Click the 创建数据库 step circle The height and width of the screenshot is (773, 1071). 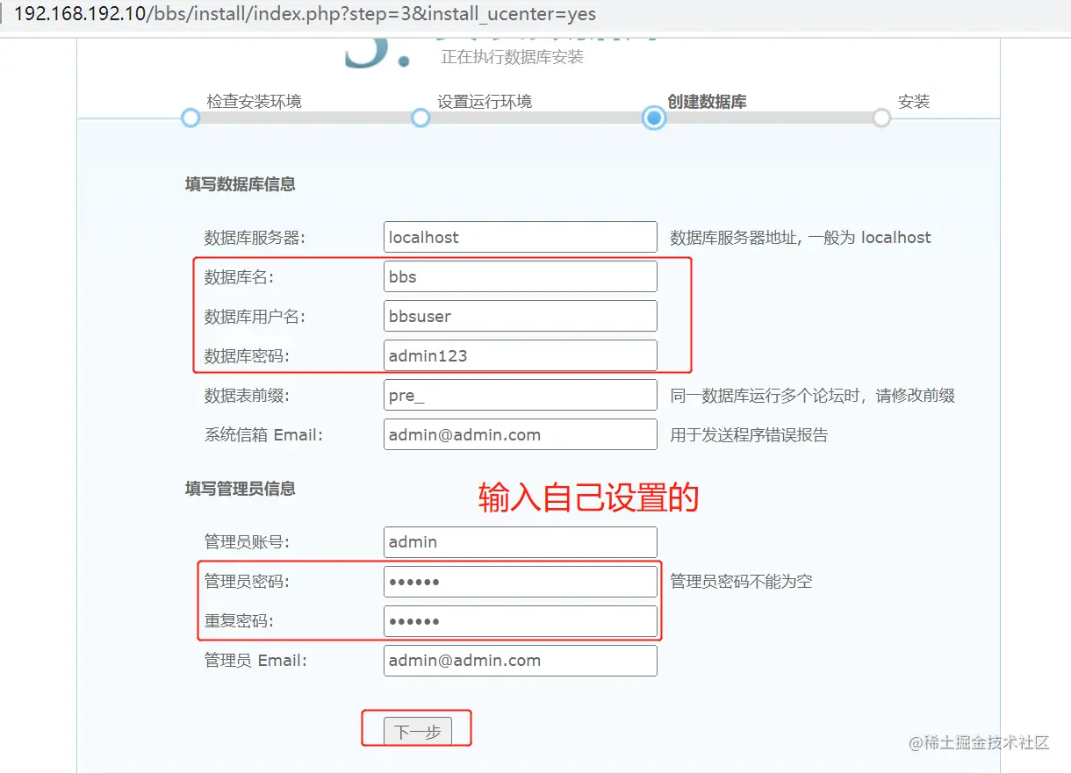click(x=654, y=118)
